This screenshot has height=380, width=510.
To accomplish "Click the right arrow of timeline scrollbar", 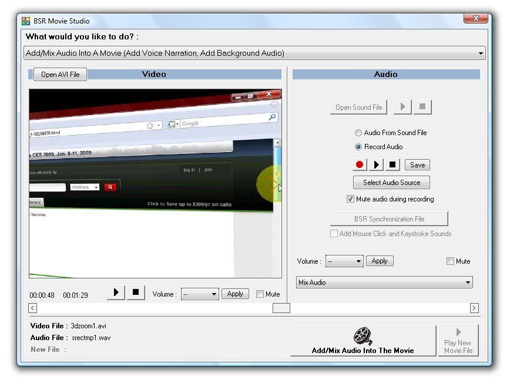I will pyautogui.click(x=474, y=308).
